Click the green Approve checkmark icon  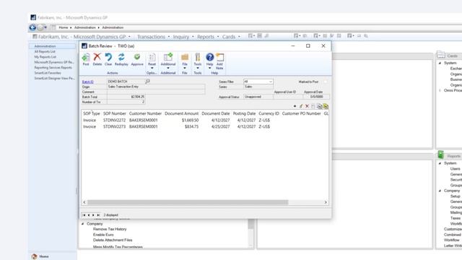(137, 57)
